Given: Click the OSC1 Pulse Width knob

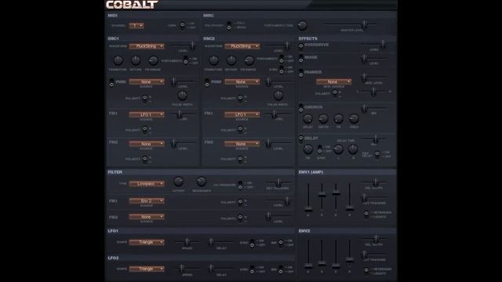Looking at the screenshot, I should pos(182,96).
